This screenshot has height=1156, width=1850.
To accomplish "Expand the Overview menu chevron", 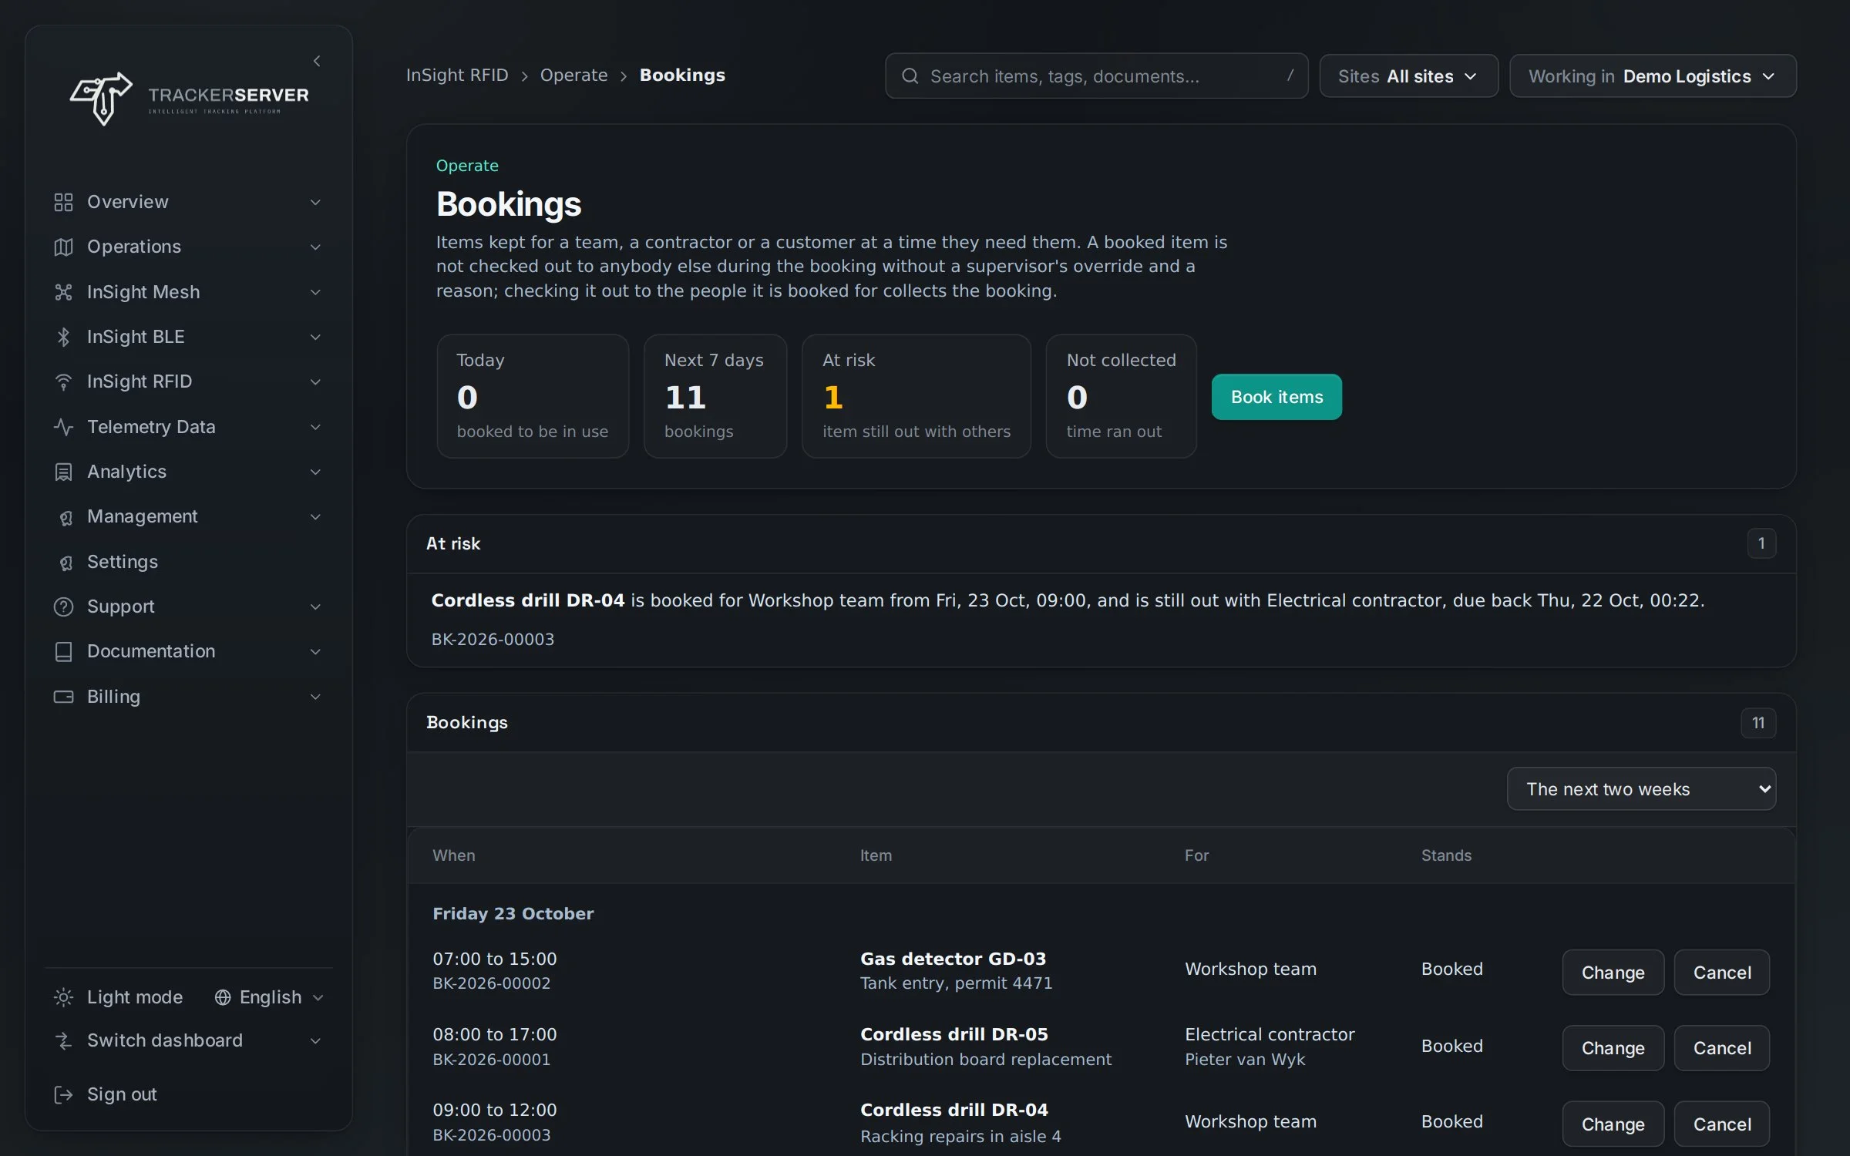I will (315, 202).
